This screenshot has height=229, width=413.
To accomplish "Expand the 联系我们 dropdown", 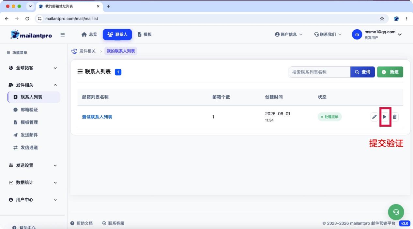I will pyautogui.click(x=328, y=35).
